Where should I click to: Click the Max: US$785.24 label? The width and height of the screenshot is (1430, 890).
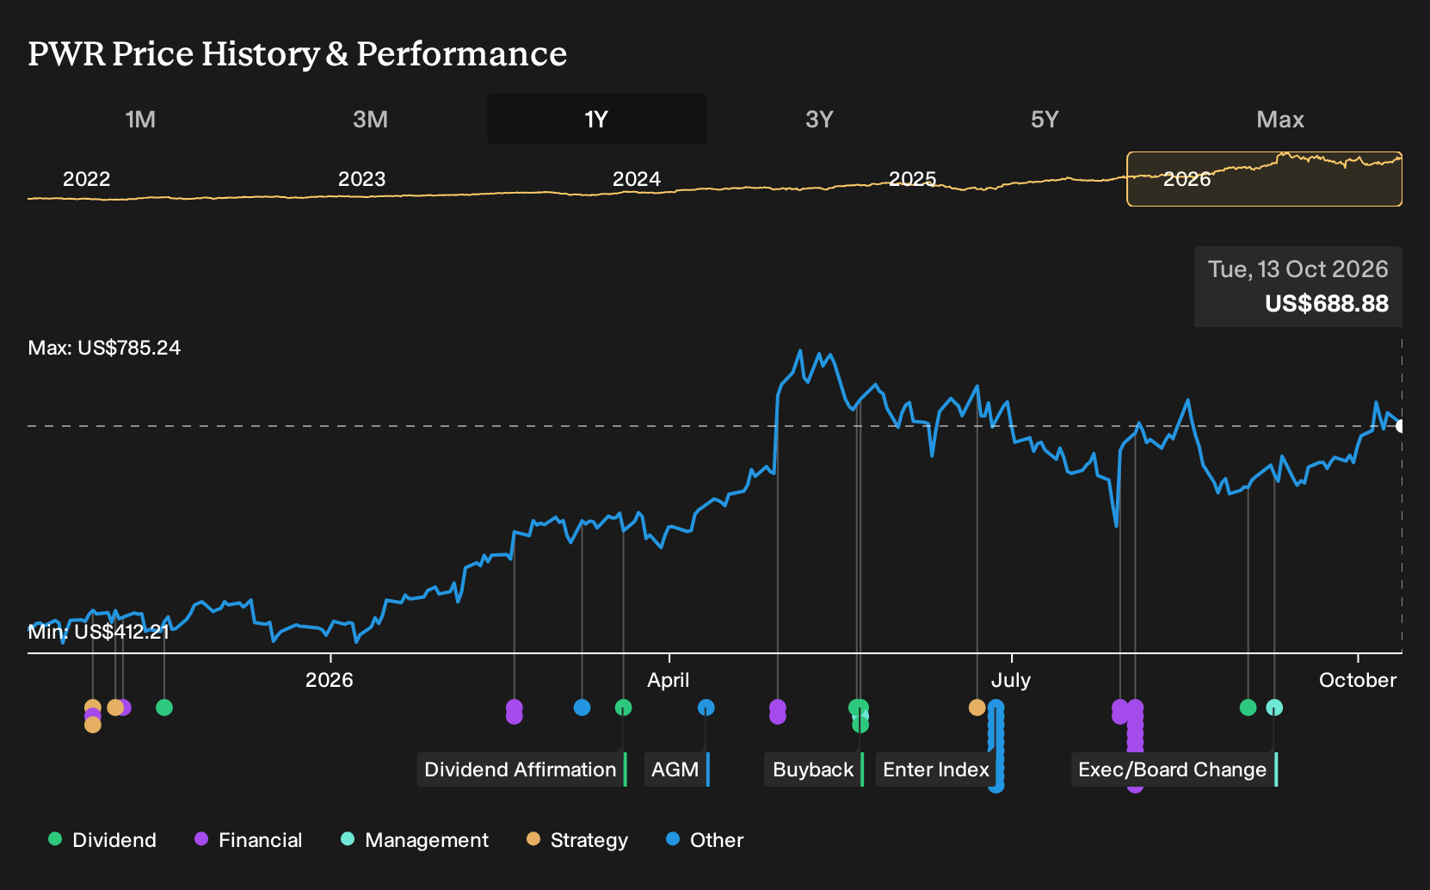[x=104, y=348]
